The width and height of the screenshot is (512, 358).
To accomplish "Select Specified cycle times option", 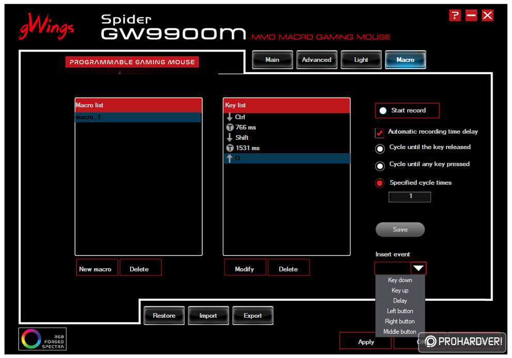I will (379, 183).
